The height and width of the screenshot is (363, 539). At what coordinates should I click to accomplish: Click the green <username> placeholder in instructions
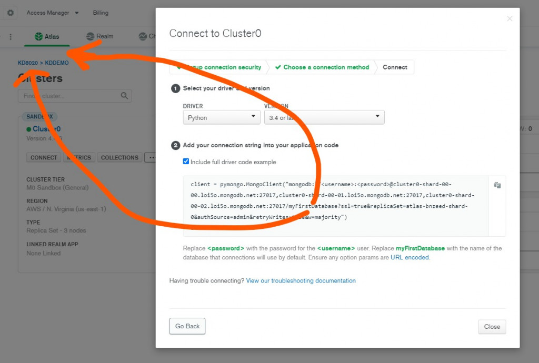[336, 248]
